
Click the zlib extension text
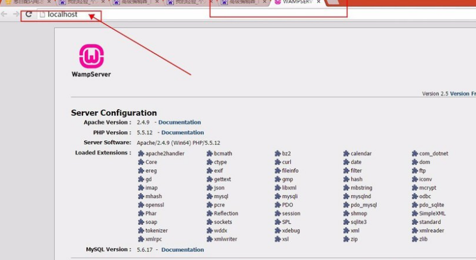423,239
